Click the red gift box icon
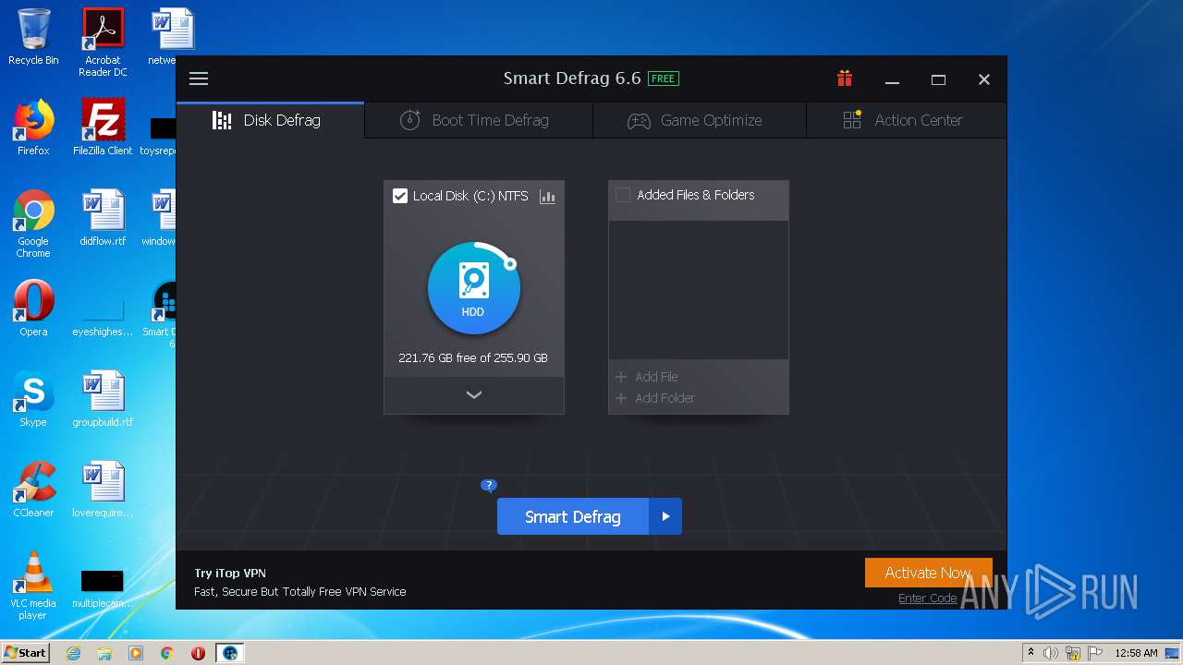 (845, 79)
